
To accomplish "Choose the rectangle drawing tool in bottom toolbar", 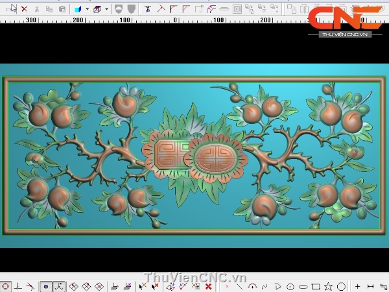I will [x=316, y=286].
